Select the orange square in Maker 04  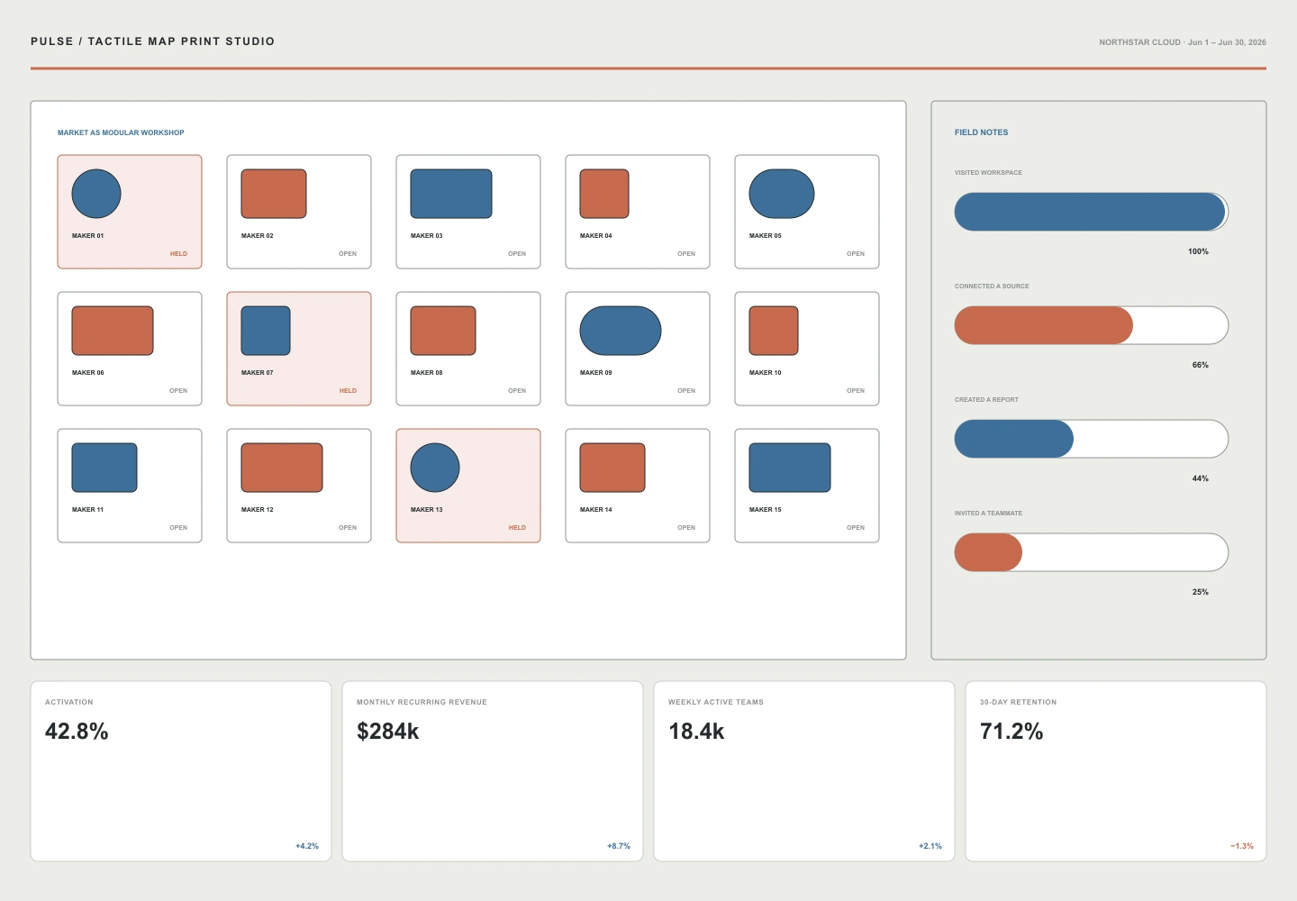604,194
